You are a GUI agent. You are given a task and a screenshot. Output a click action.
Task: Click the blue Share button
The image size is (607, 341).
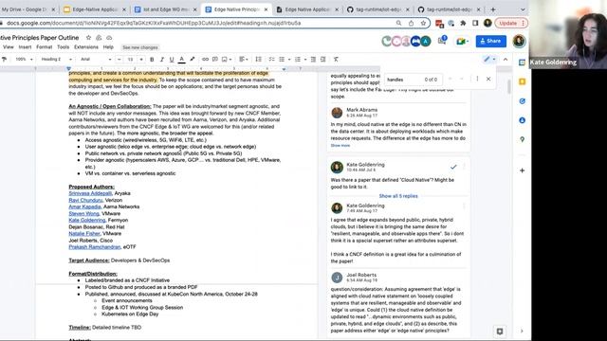[490, 41]
